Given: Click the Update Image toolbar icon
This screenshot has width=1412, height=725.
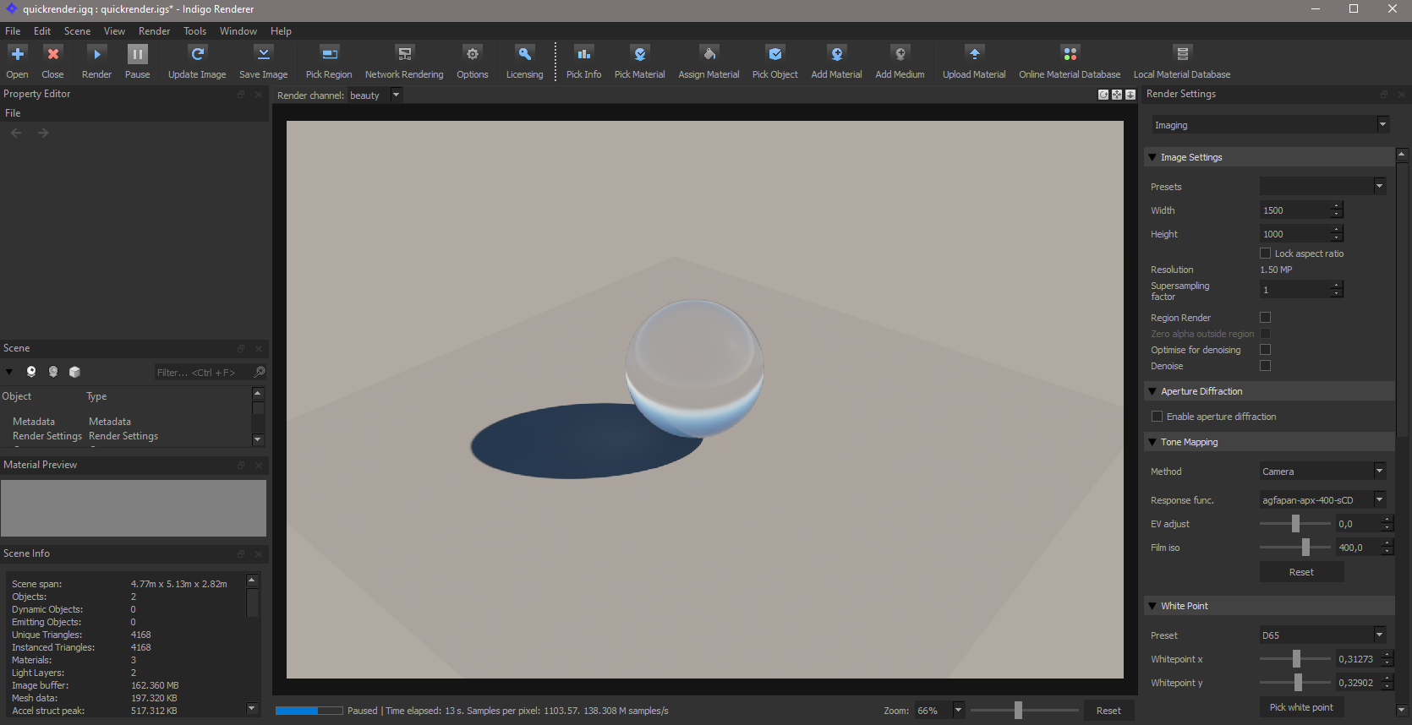Looking at the screenshot, I should click(197, 55).
